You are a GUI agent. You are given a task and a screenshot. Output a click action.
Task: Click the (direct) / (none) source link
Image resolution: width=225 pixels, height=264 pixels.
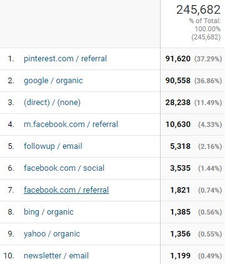pyautogui.click(x=52, y=103)
